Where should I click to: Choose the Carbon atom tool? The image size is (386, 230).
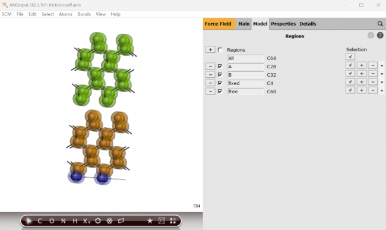pyautogui.click(x=40, y=221)
